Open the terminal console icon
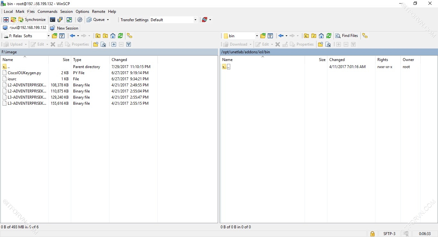Image resolution: width=438 pixels, height=237 pixels. pos(53,20)
